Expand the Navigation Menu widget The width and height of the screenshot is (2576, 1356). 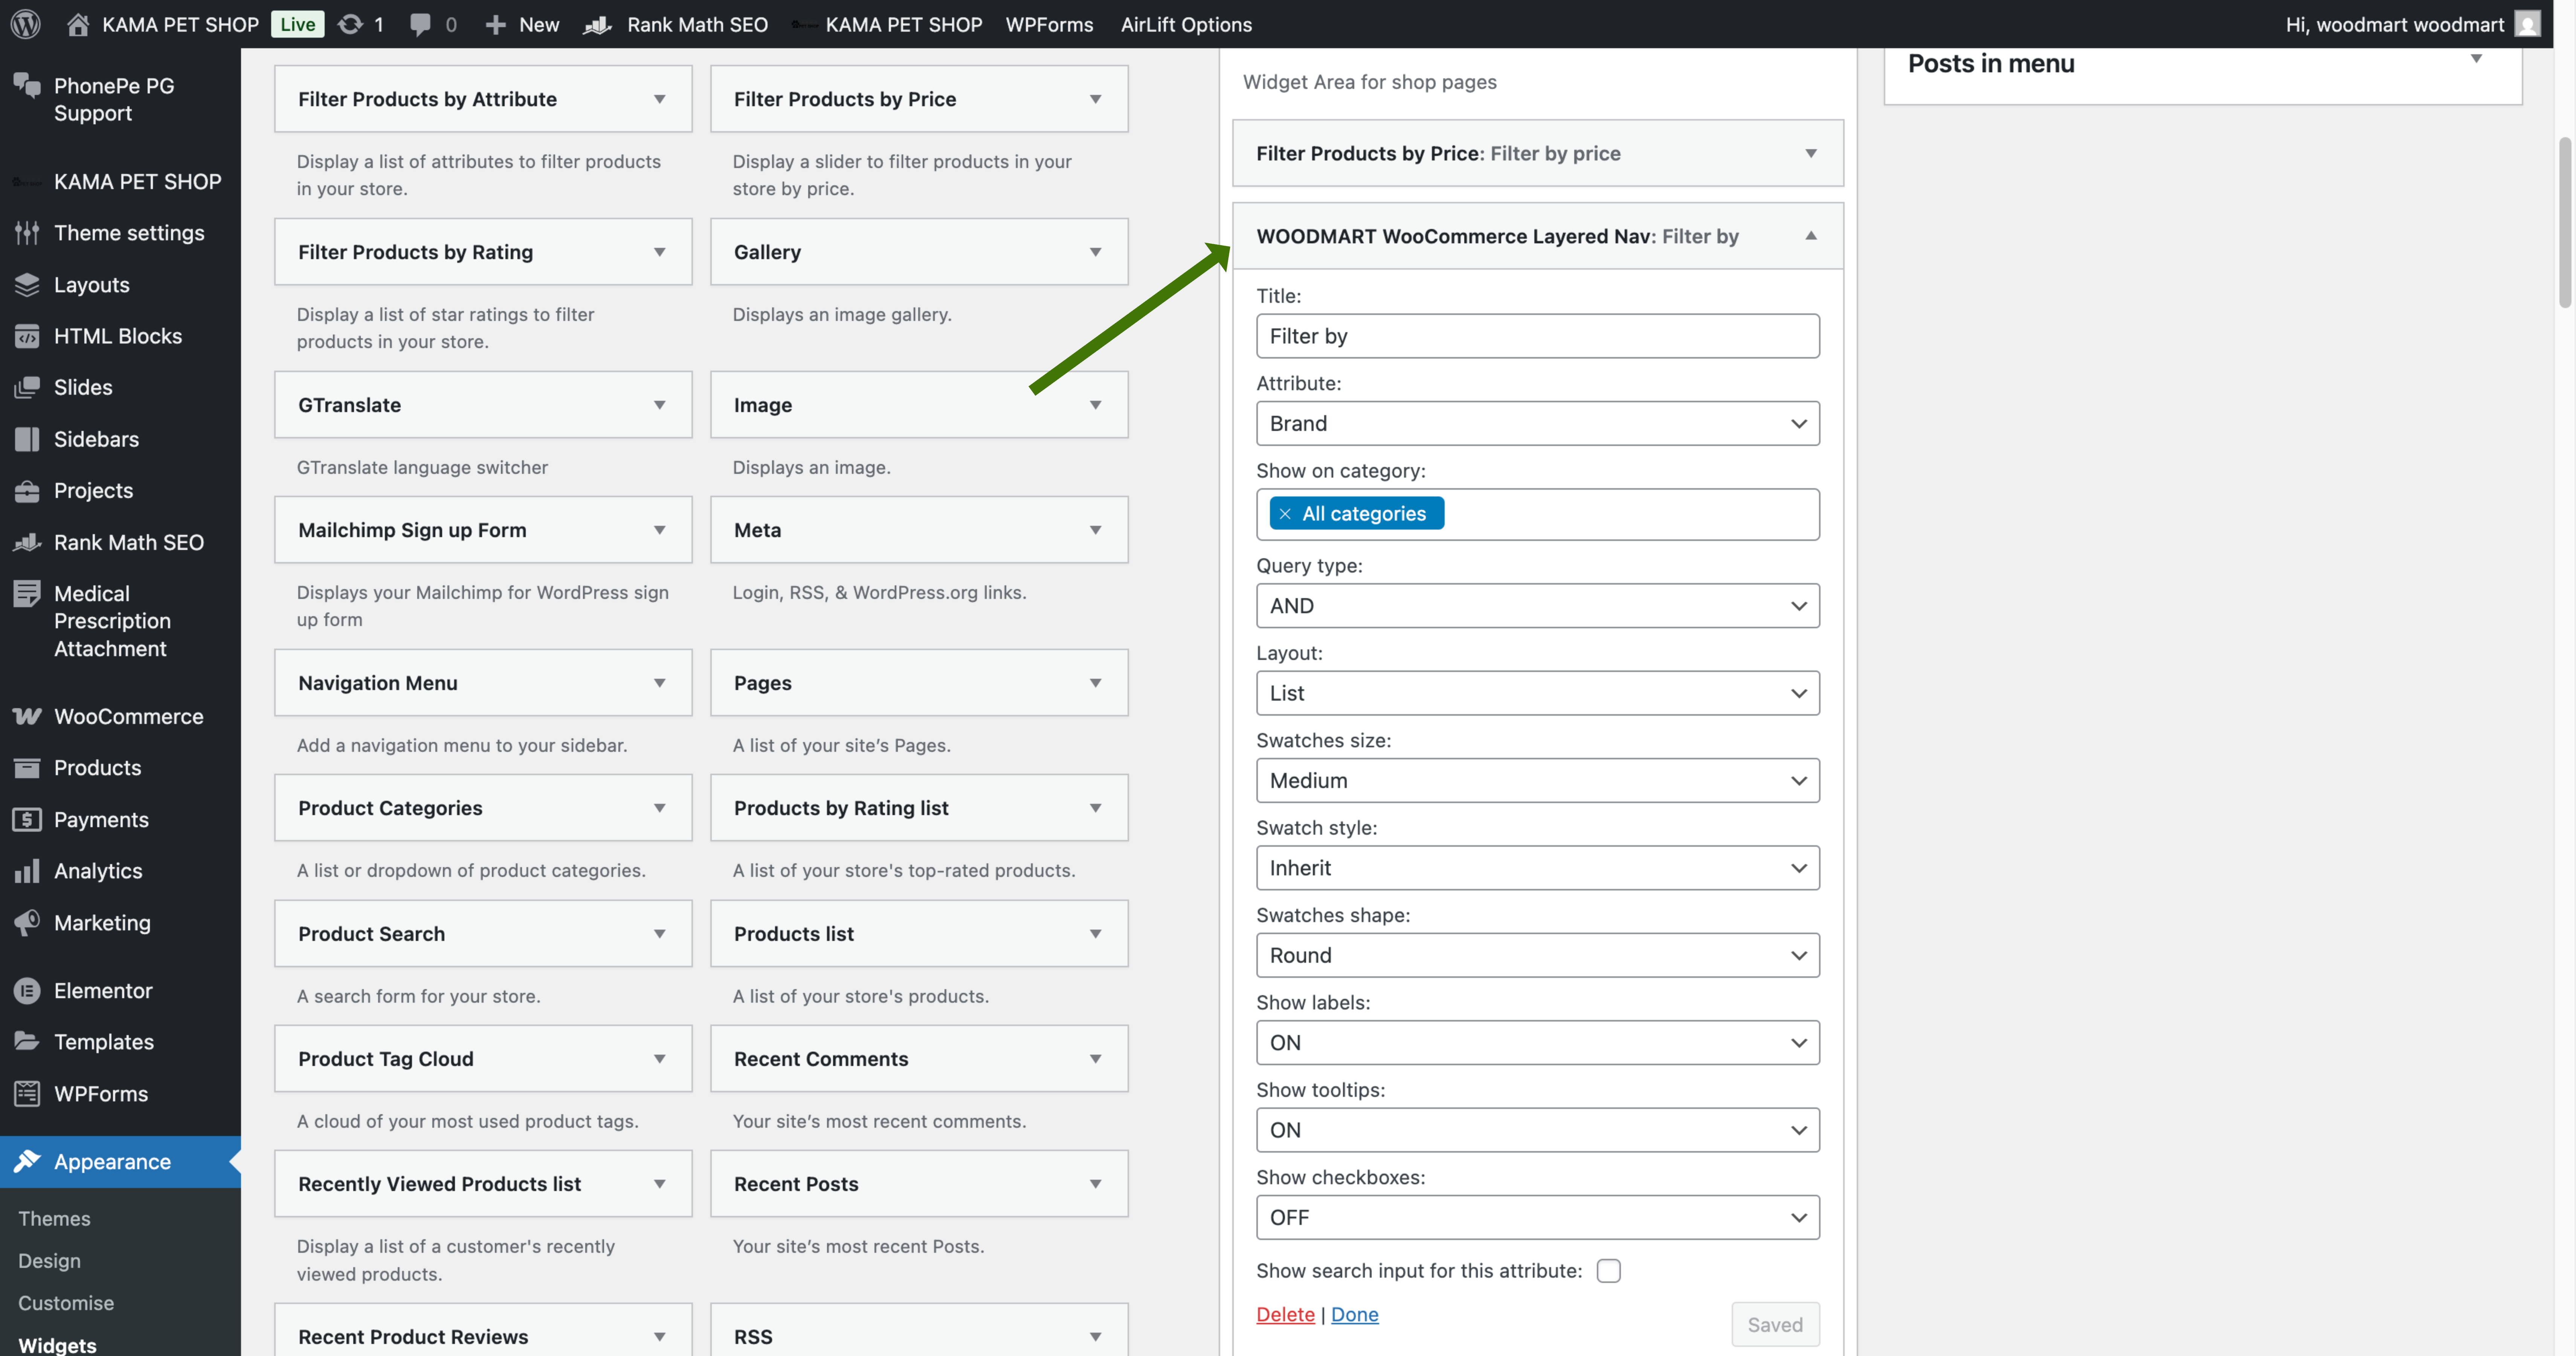[659, 683]
